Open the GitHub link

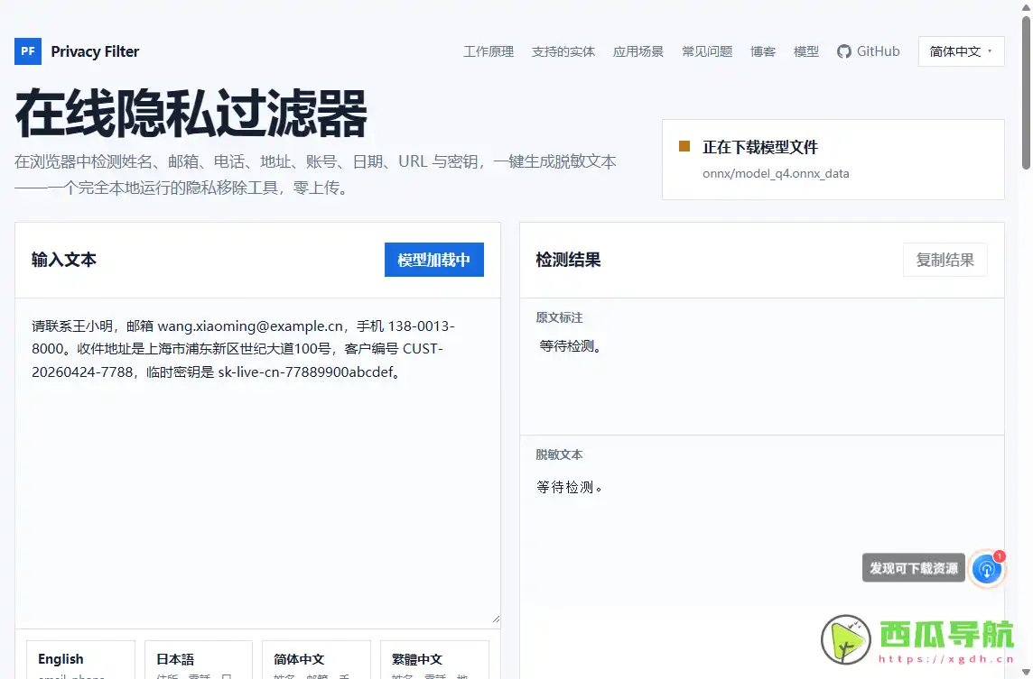[869, 51]
